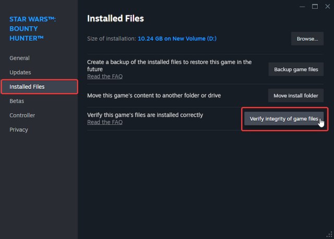
Task: Verify integrity of game files
Action: tap(284, 119)
